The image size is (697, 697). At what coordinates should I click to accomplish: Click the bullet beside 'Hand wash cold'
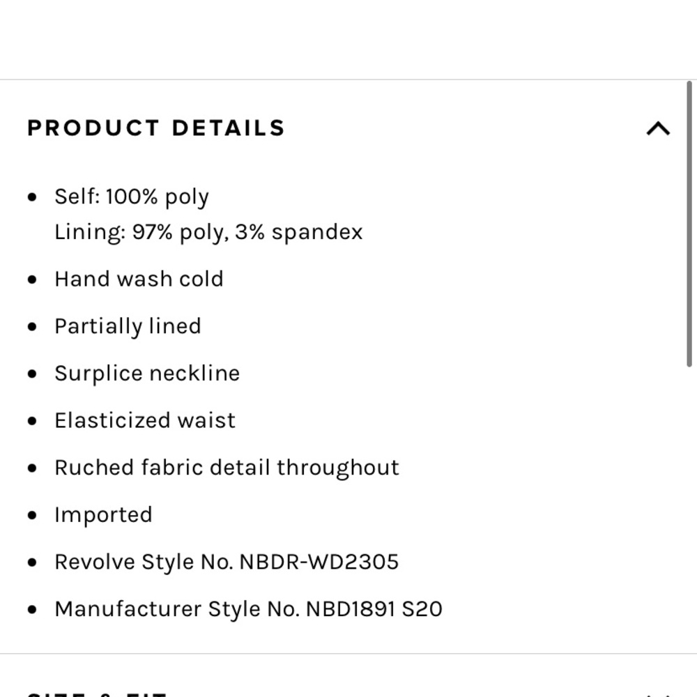pos(32,279)
